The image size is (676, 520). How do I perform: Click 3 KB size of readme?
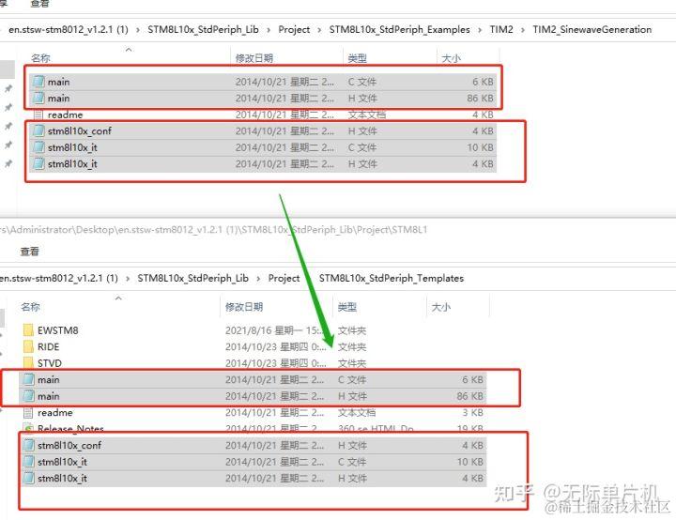pyautogui.click(x=472, y=413)
